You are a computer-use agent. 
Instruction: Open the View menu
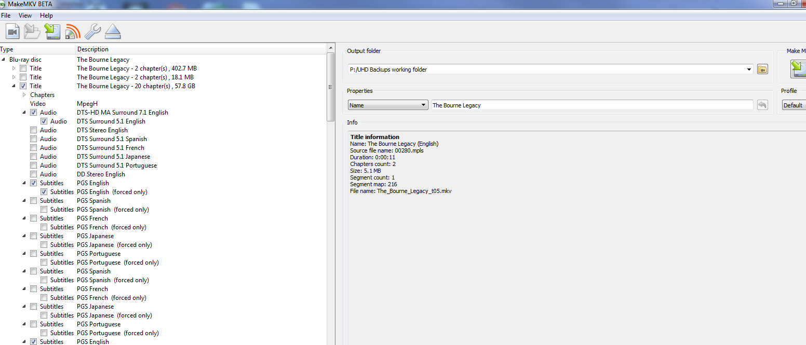click(25, 16)
